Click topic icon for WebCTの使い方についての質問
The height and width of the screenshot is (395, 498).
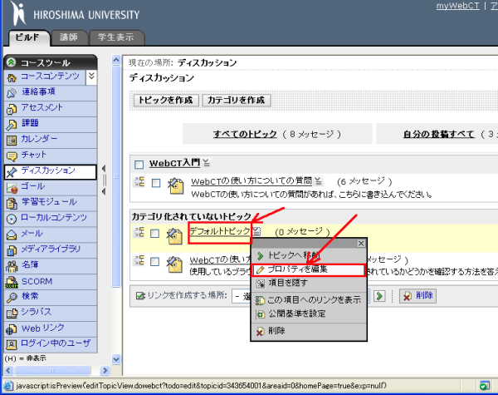point(176,186)
